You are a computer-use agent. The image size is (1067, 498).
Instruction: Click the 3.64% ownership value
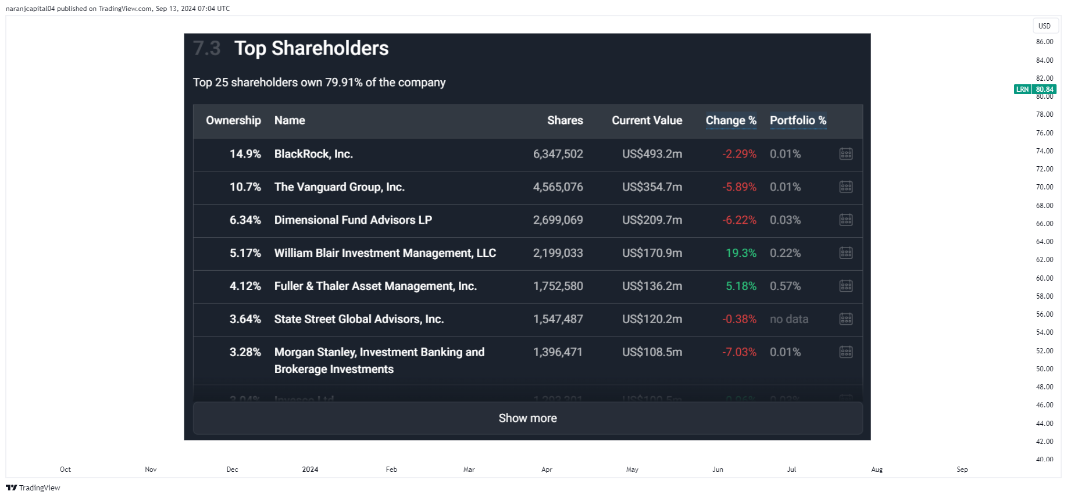tap(245, 320)
